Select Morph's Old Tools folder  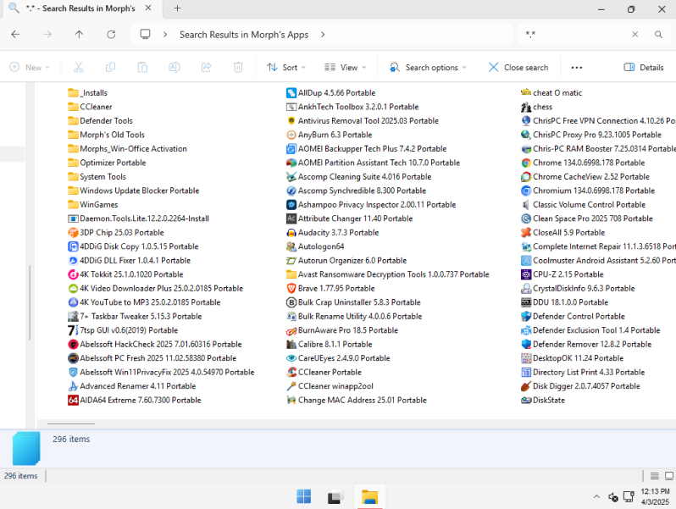coord(106,135)
